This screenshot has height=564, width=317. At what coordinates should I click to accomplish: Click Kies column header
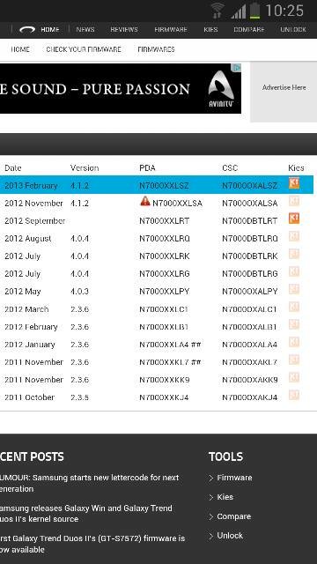[296, 168]
